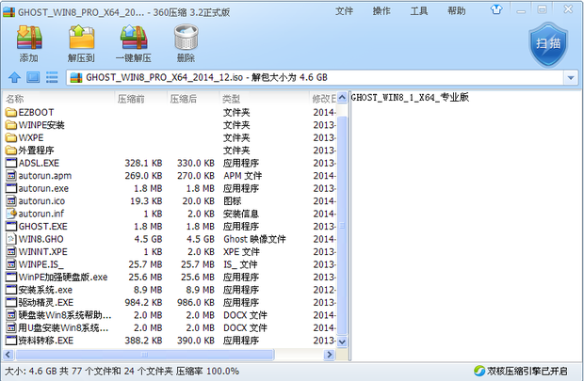Sort by the 压缩前 column header
Screen dimensions: 584x381
[x=140, y=99]
